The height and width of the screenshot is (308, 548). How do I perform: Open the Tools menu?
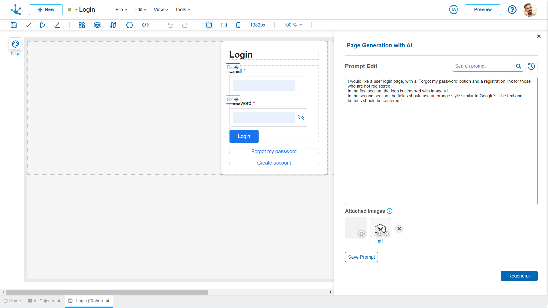point(183,10)
